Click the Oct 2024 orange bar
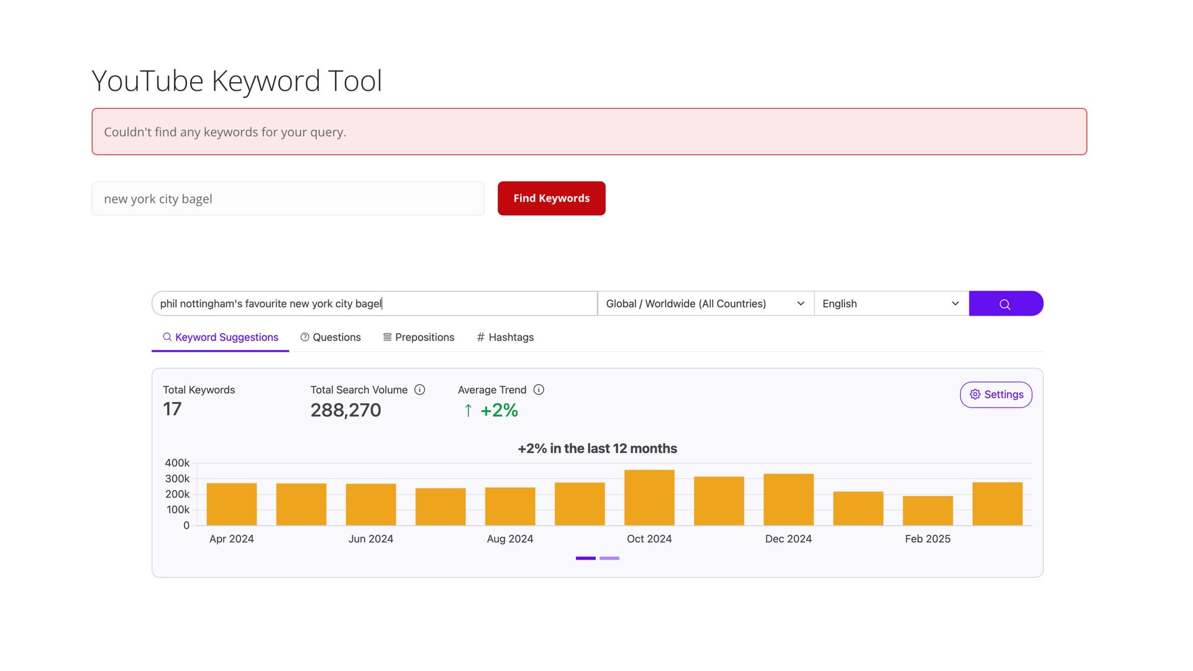Screen dimensions: 1193x671 pos(649,498)
